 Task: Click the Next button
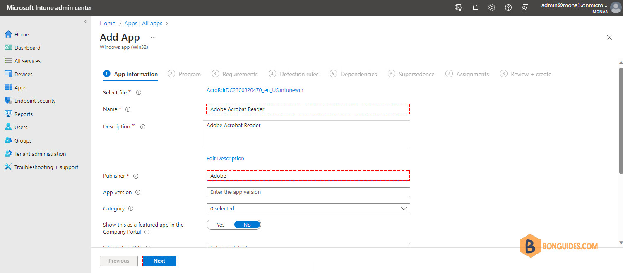point(159,261)
